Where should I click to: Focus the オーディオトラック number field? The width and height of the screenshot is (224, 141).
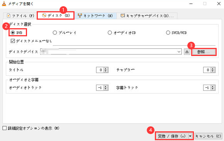pos(100,88)
